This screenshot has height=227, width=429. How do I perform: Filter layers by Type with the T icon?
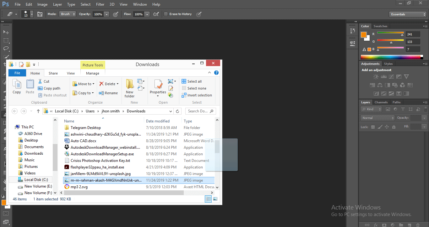point(403,109)
